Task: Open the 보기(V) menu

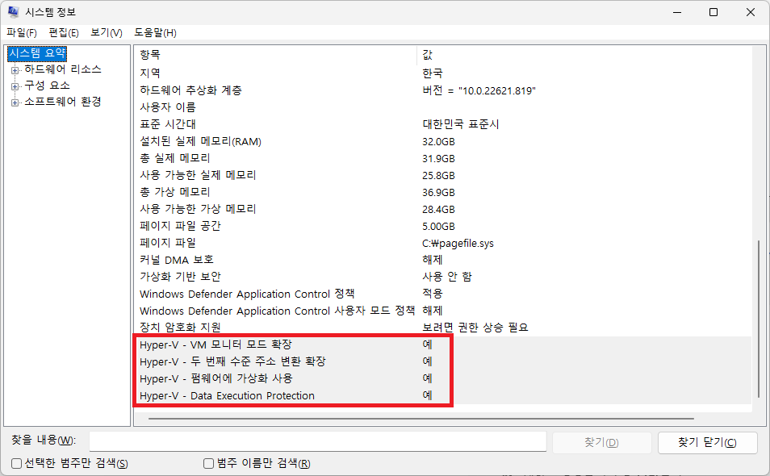Action: (106, 33)
